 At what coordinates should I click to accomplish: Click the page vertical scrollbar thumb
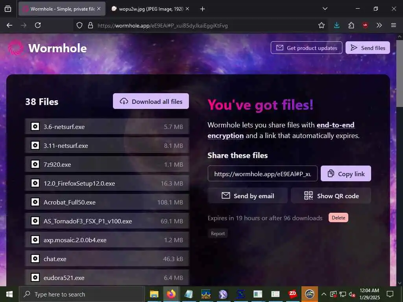point(399,74)
